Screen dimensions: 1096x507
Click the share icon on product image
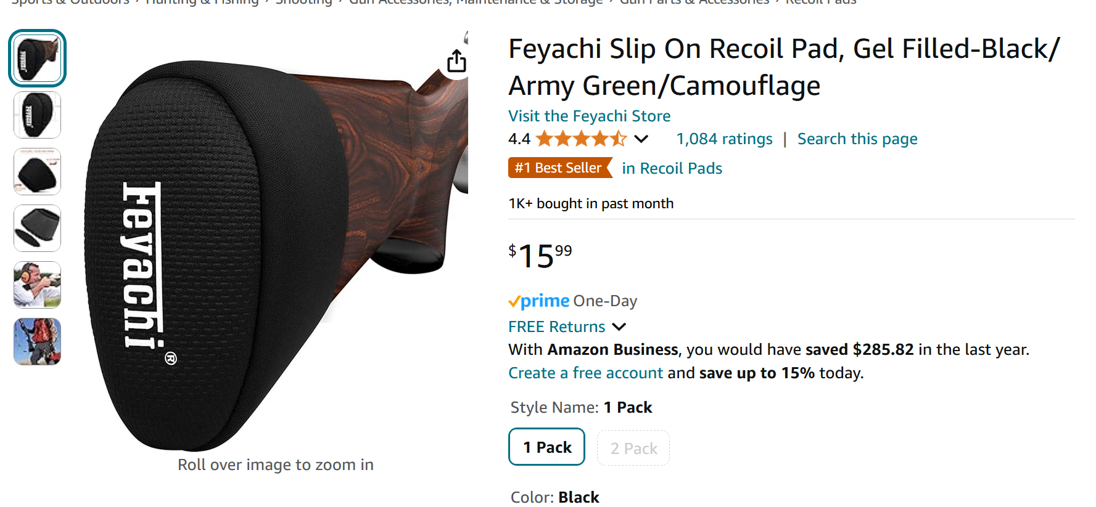point(456,61)
